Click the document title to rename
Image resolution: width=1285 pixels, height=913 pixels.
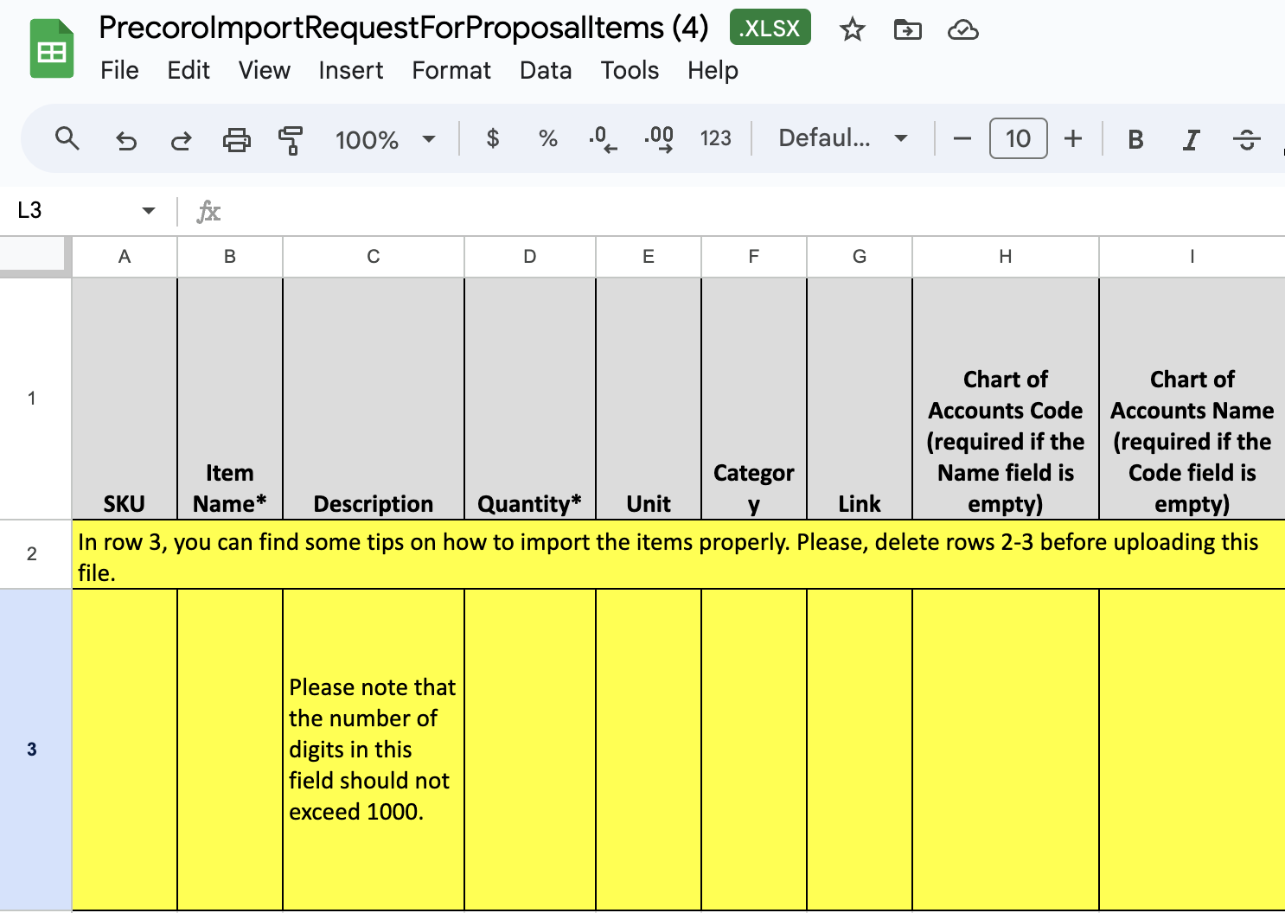point(404,28)
